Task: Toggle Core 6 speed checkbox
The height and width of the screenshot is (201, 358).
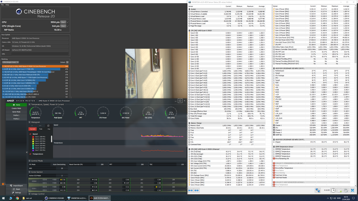Action: click(33, 148)
